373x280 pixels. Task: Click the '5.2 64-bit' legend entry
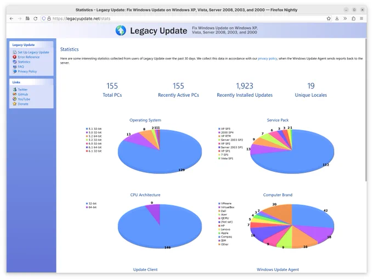(95, 136)
